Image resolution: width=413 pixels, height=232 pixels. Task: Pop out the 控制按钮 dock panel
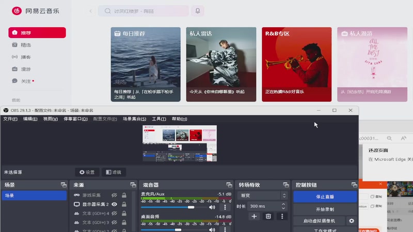click(354, 185)
